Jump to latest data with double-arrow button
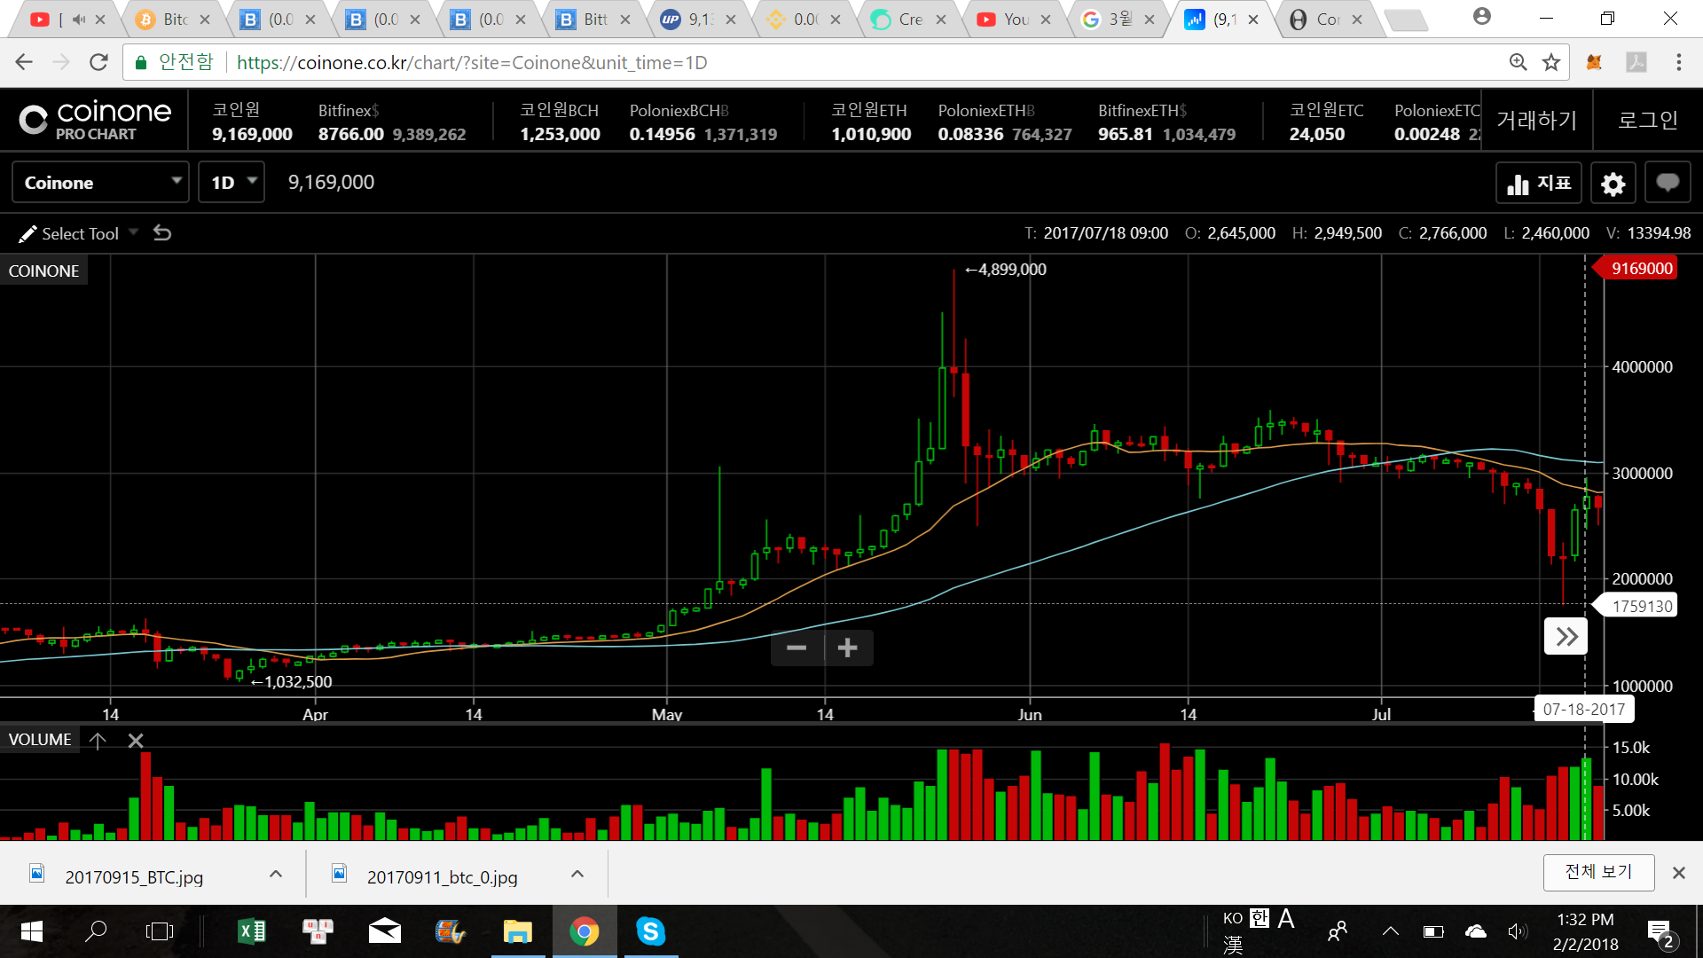 pos(1566,636)
